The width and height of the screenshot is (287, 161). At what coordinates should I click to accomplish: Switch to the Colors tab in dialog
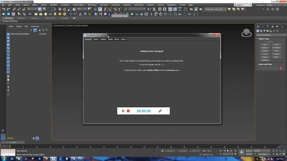coord(123,39)
